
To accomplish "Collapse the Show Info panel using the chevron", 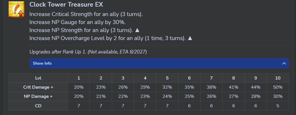I will point(284,63).
